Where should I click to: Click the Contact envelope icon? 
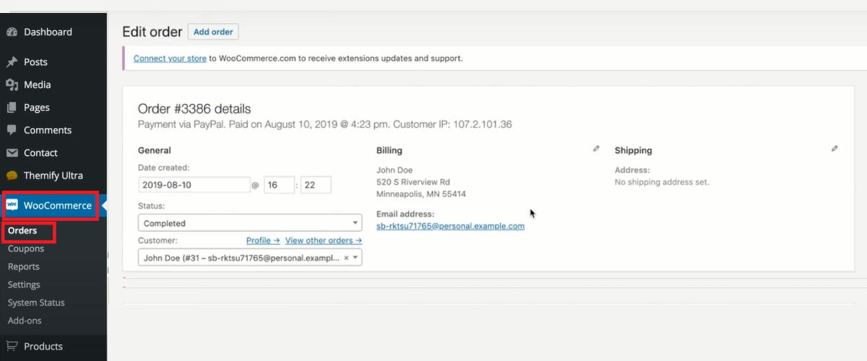click(12, 153)
